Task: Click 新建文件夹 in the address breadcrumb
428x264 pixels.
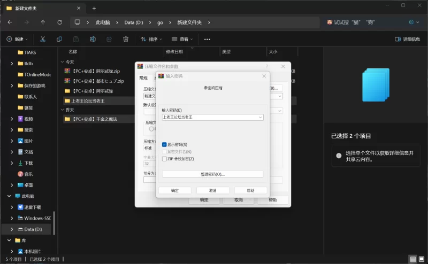Action: tap(189, 22)
